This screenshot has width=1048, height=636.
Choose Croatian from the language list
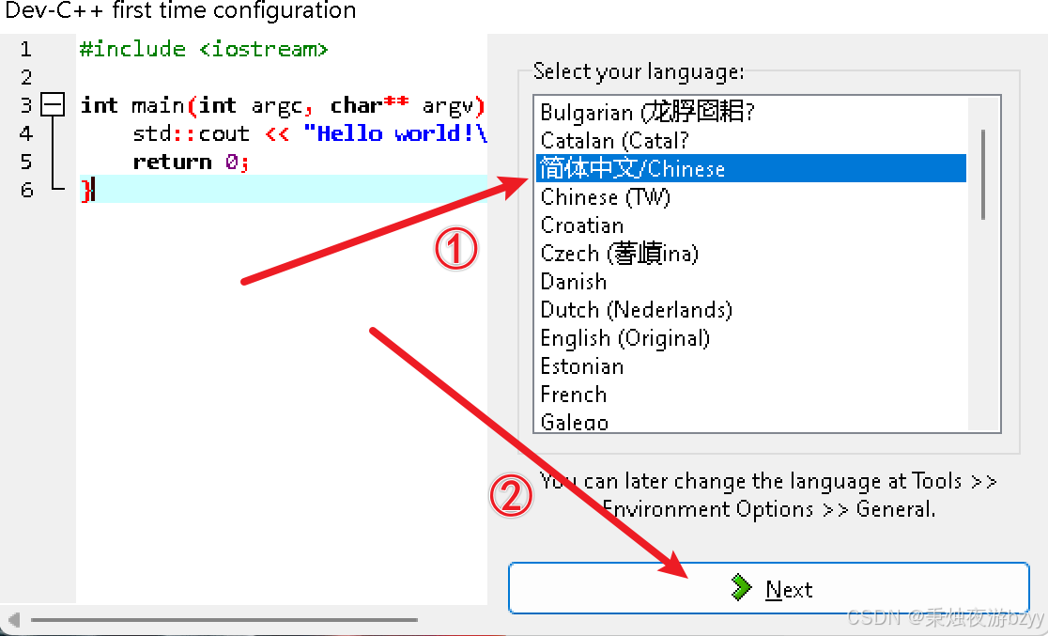pos(750,225)
